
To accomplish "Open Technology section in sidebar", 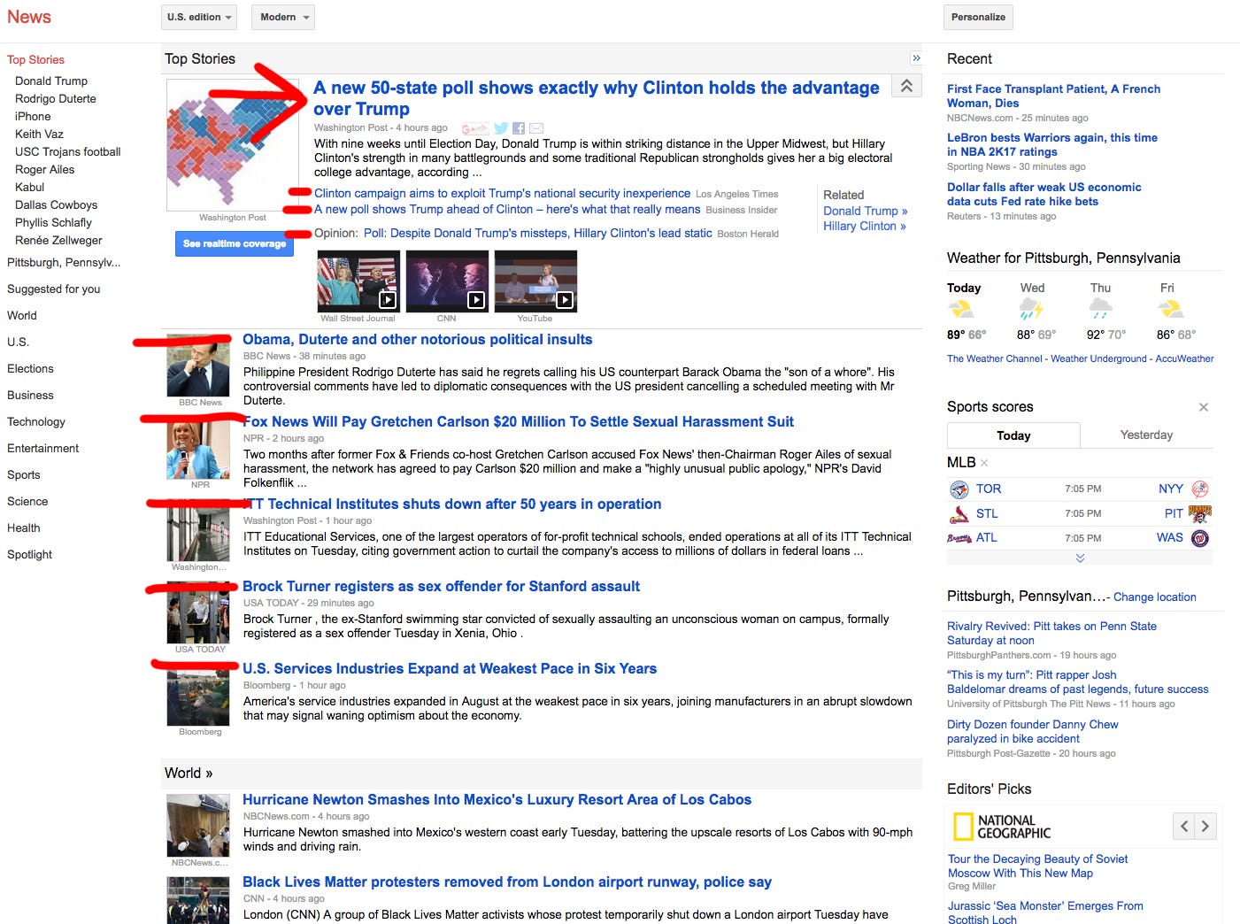I will coord(36,422).
